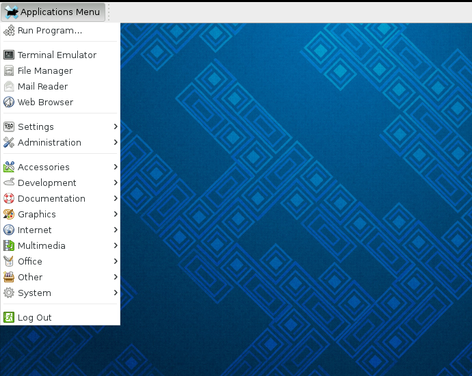Click the Terminal Emulator icon
The width and height of the screenshot is (472, 376).
[x=9, y=55]
